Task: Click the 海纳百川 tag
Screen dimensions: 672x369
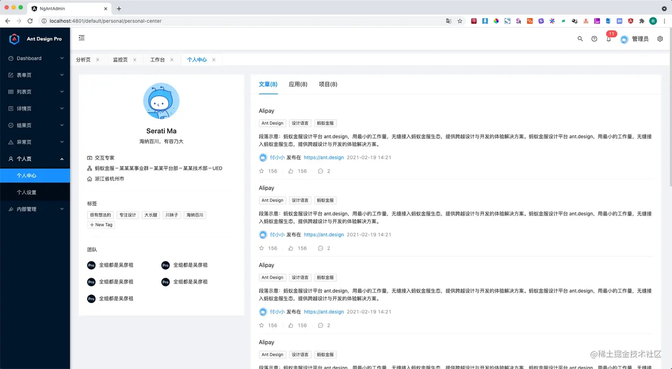Action: (x=195, y=215)
